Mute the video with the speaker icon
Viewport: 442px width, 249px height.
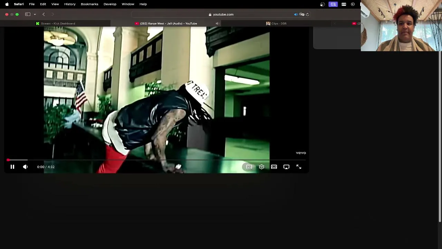(x=25, y=167)
